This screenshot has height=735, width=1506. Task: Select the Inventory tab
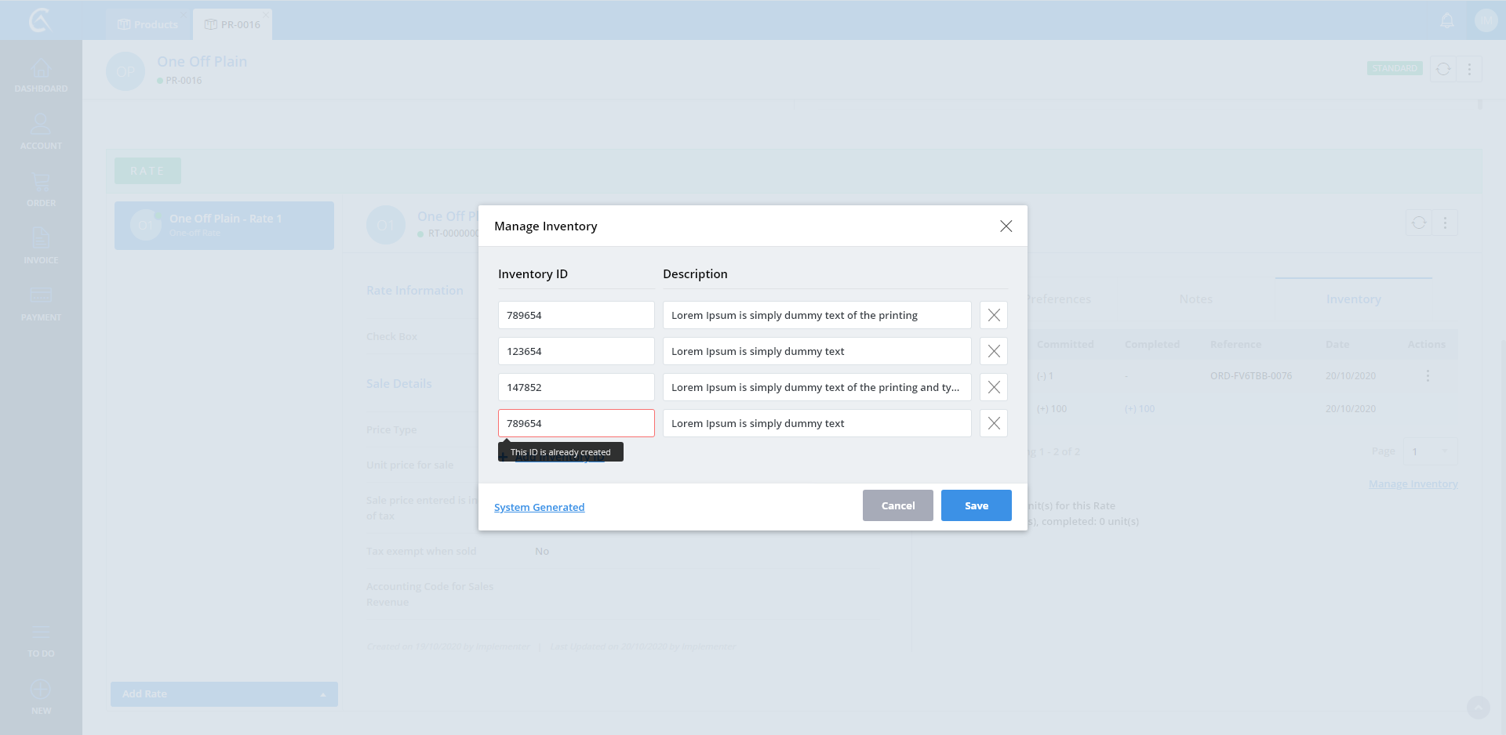1353,299
